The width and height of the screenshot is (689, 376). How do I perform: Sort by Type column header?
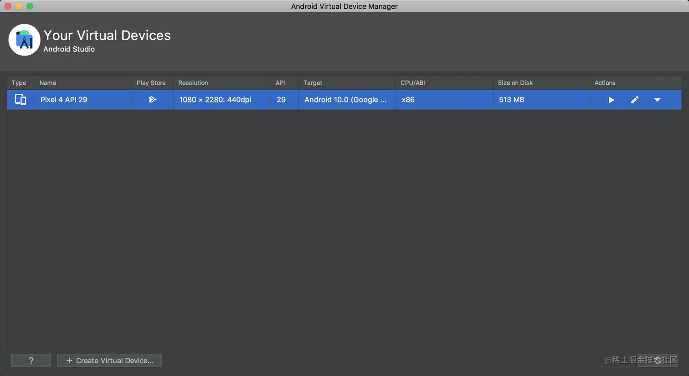[x=21, y=83]
